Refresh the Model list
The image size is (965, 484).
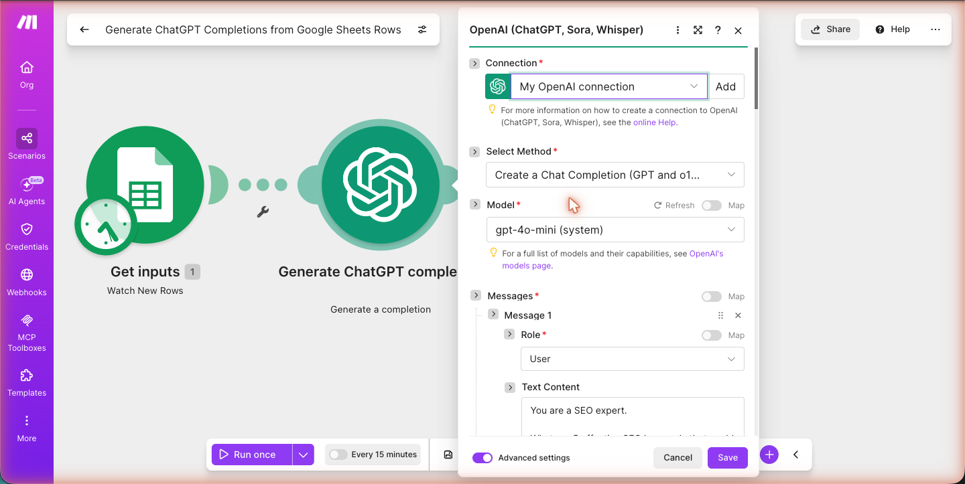(674, 206)
